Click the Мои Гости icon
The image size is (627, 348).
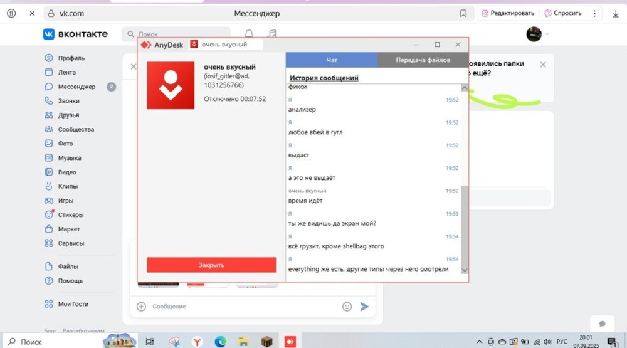coord(49,304)
